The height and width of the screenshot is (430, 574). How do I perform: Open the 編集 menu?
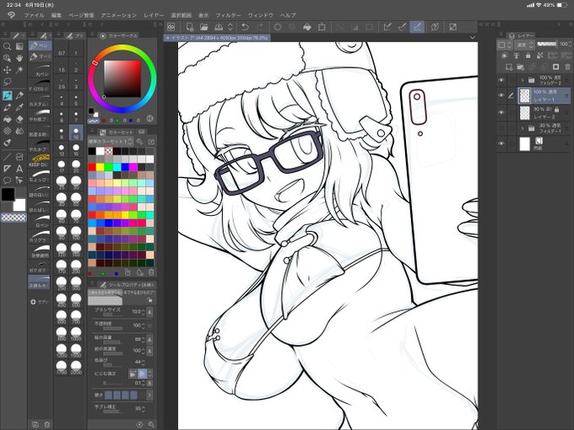click(57, 15)
